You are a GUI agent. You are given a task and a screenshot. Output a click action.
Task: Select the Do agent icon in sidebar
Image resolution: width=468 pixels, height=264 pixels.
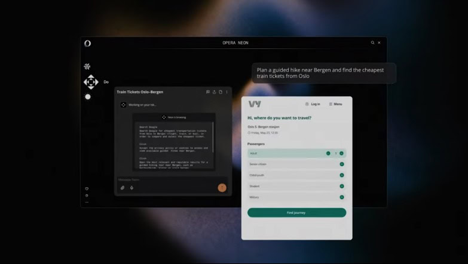pos(91,82)
